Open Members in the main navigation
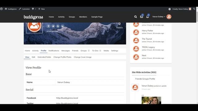 pos(83,17)
